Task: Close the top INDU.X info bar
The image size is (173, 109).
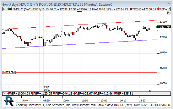Action: pos(4,9)
